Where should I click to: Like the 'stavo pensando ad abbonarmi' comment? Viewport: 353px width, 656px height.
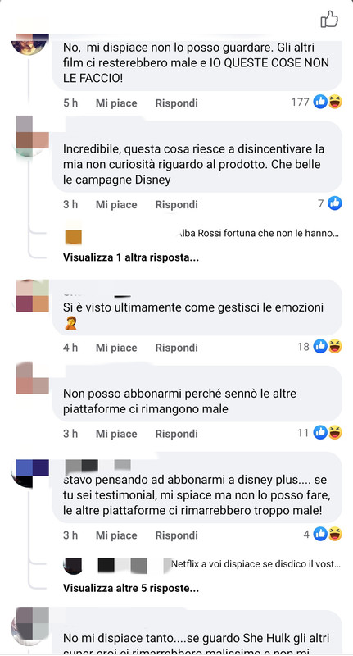[116, 535]
